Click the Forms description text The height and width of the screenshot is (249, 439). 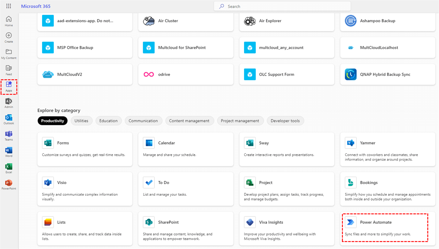pos(84,155)
